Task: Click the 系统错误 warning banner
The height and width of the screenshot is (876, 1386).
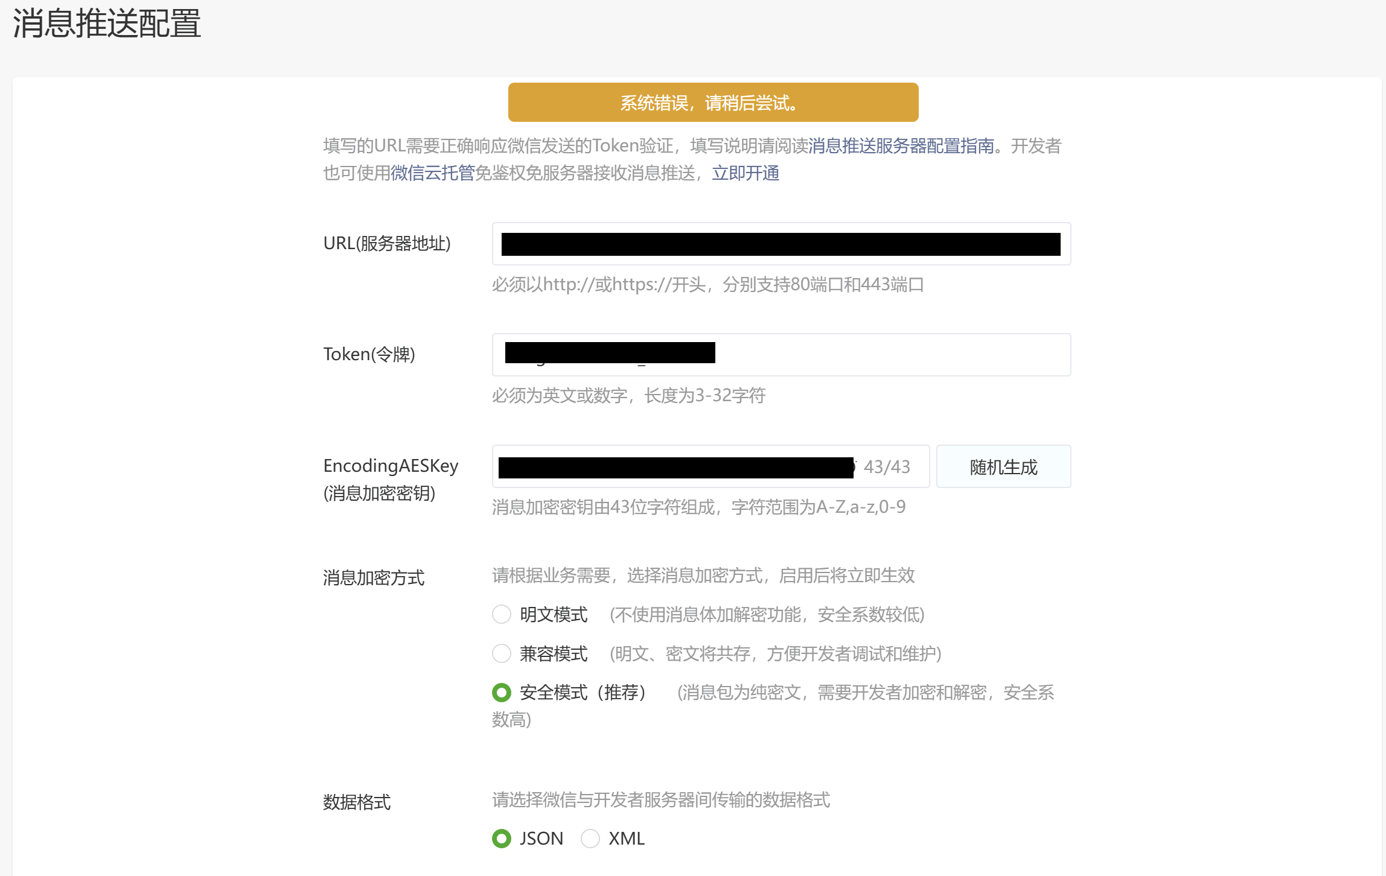Action: (x=713, y=103)
